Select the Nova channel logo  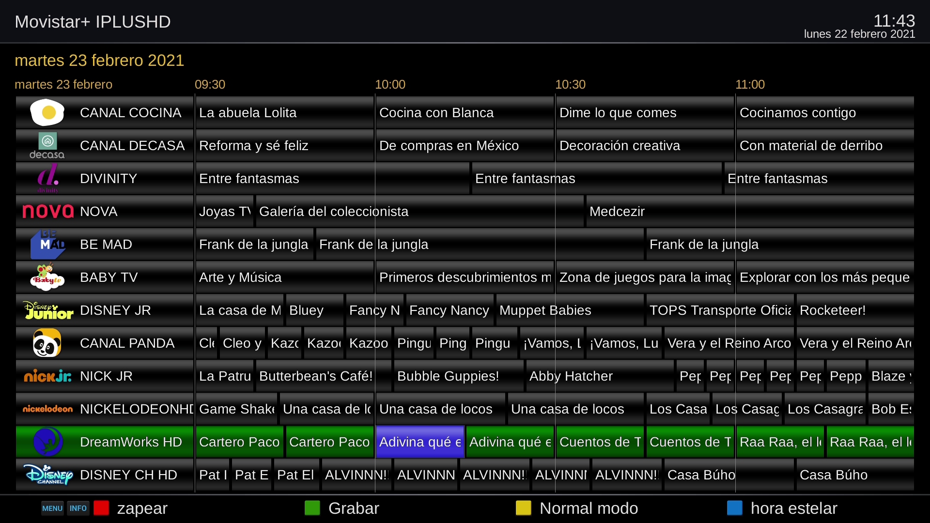point(48,211)
